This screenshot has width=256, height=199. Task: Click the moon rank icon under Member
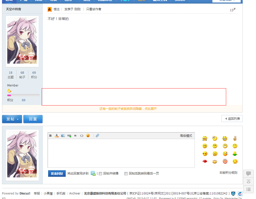tap(10, 91)
